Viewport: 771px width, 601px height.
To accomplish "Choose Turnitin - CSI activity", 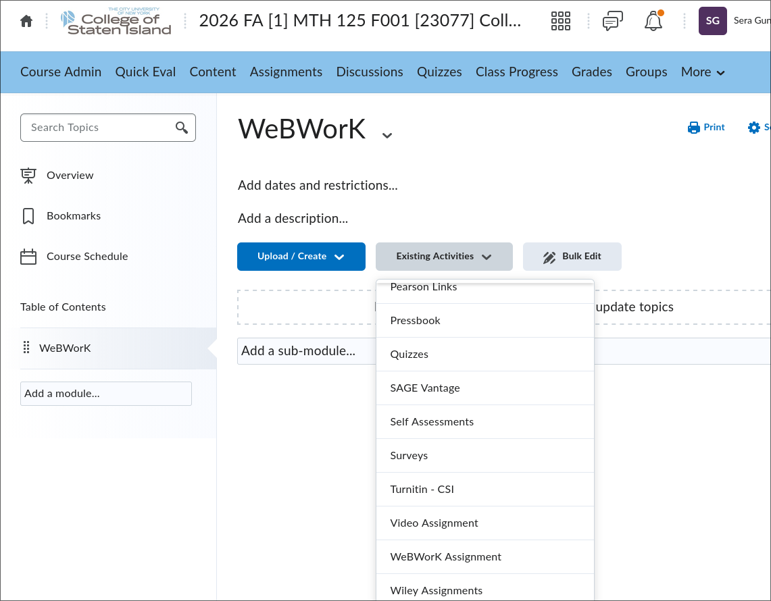I will coord(484,490).
